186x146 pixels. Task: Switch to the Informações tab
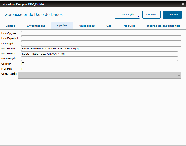point(36,26)
